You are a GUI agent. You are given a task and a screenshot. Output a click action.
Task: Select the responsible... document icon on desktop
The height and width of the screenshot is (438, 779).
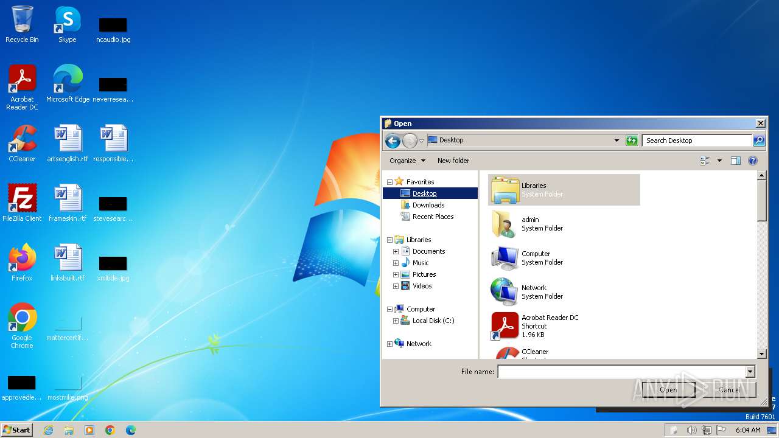[113, 144]
